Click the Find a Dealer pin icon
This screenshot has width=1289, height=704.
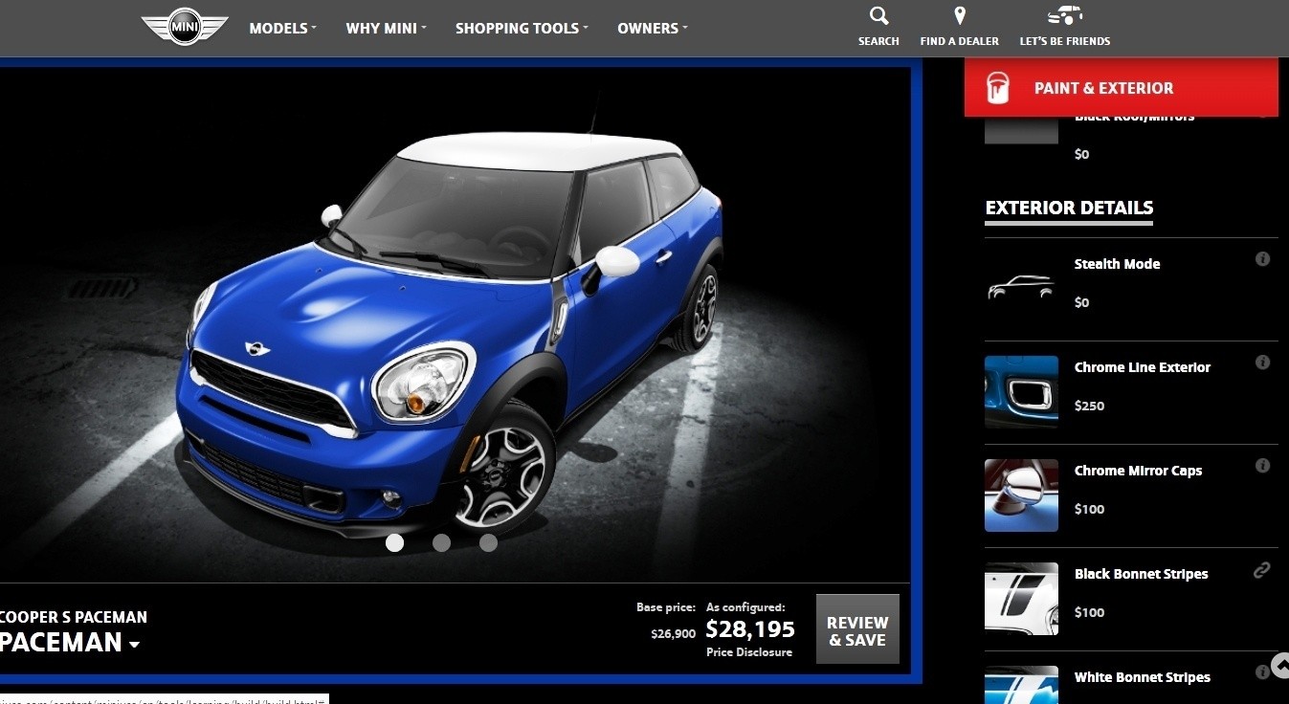click(960, 16)
